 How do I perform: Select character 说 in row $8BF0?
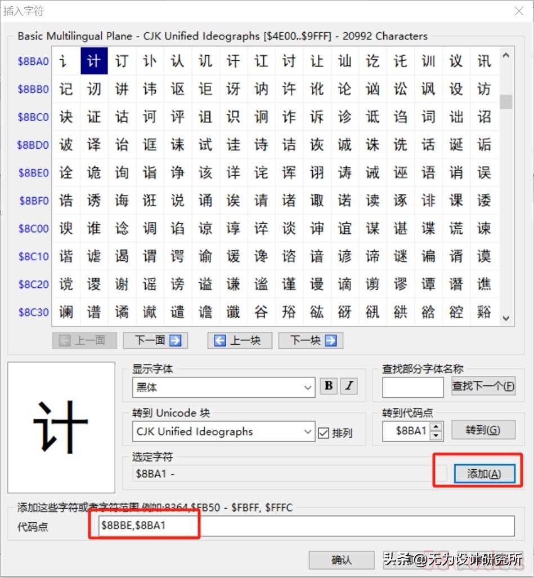click(x=177, y=201)
